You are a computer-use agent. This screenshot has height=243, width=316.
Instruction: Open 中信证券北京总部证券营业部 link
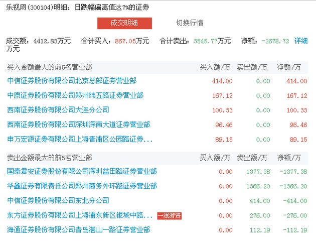coord(72,81)
